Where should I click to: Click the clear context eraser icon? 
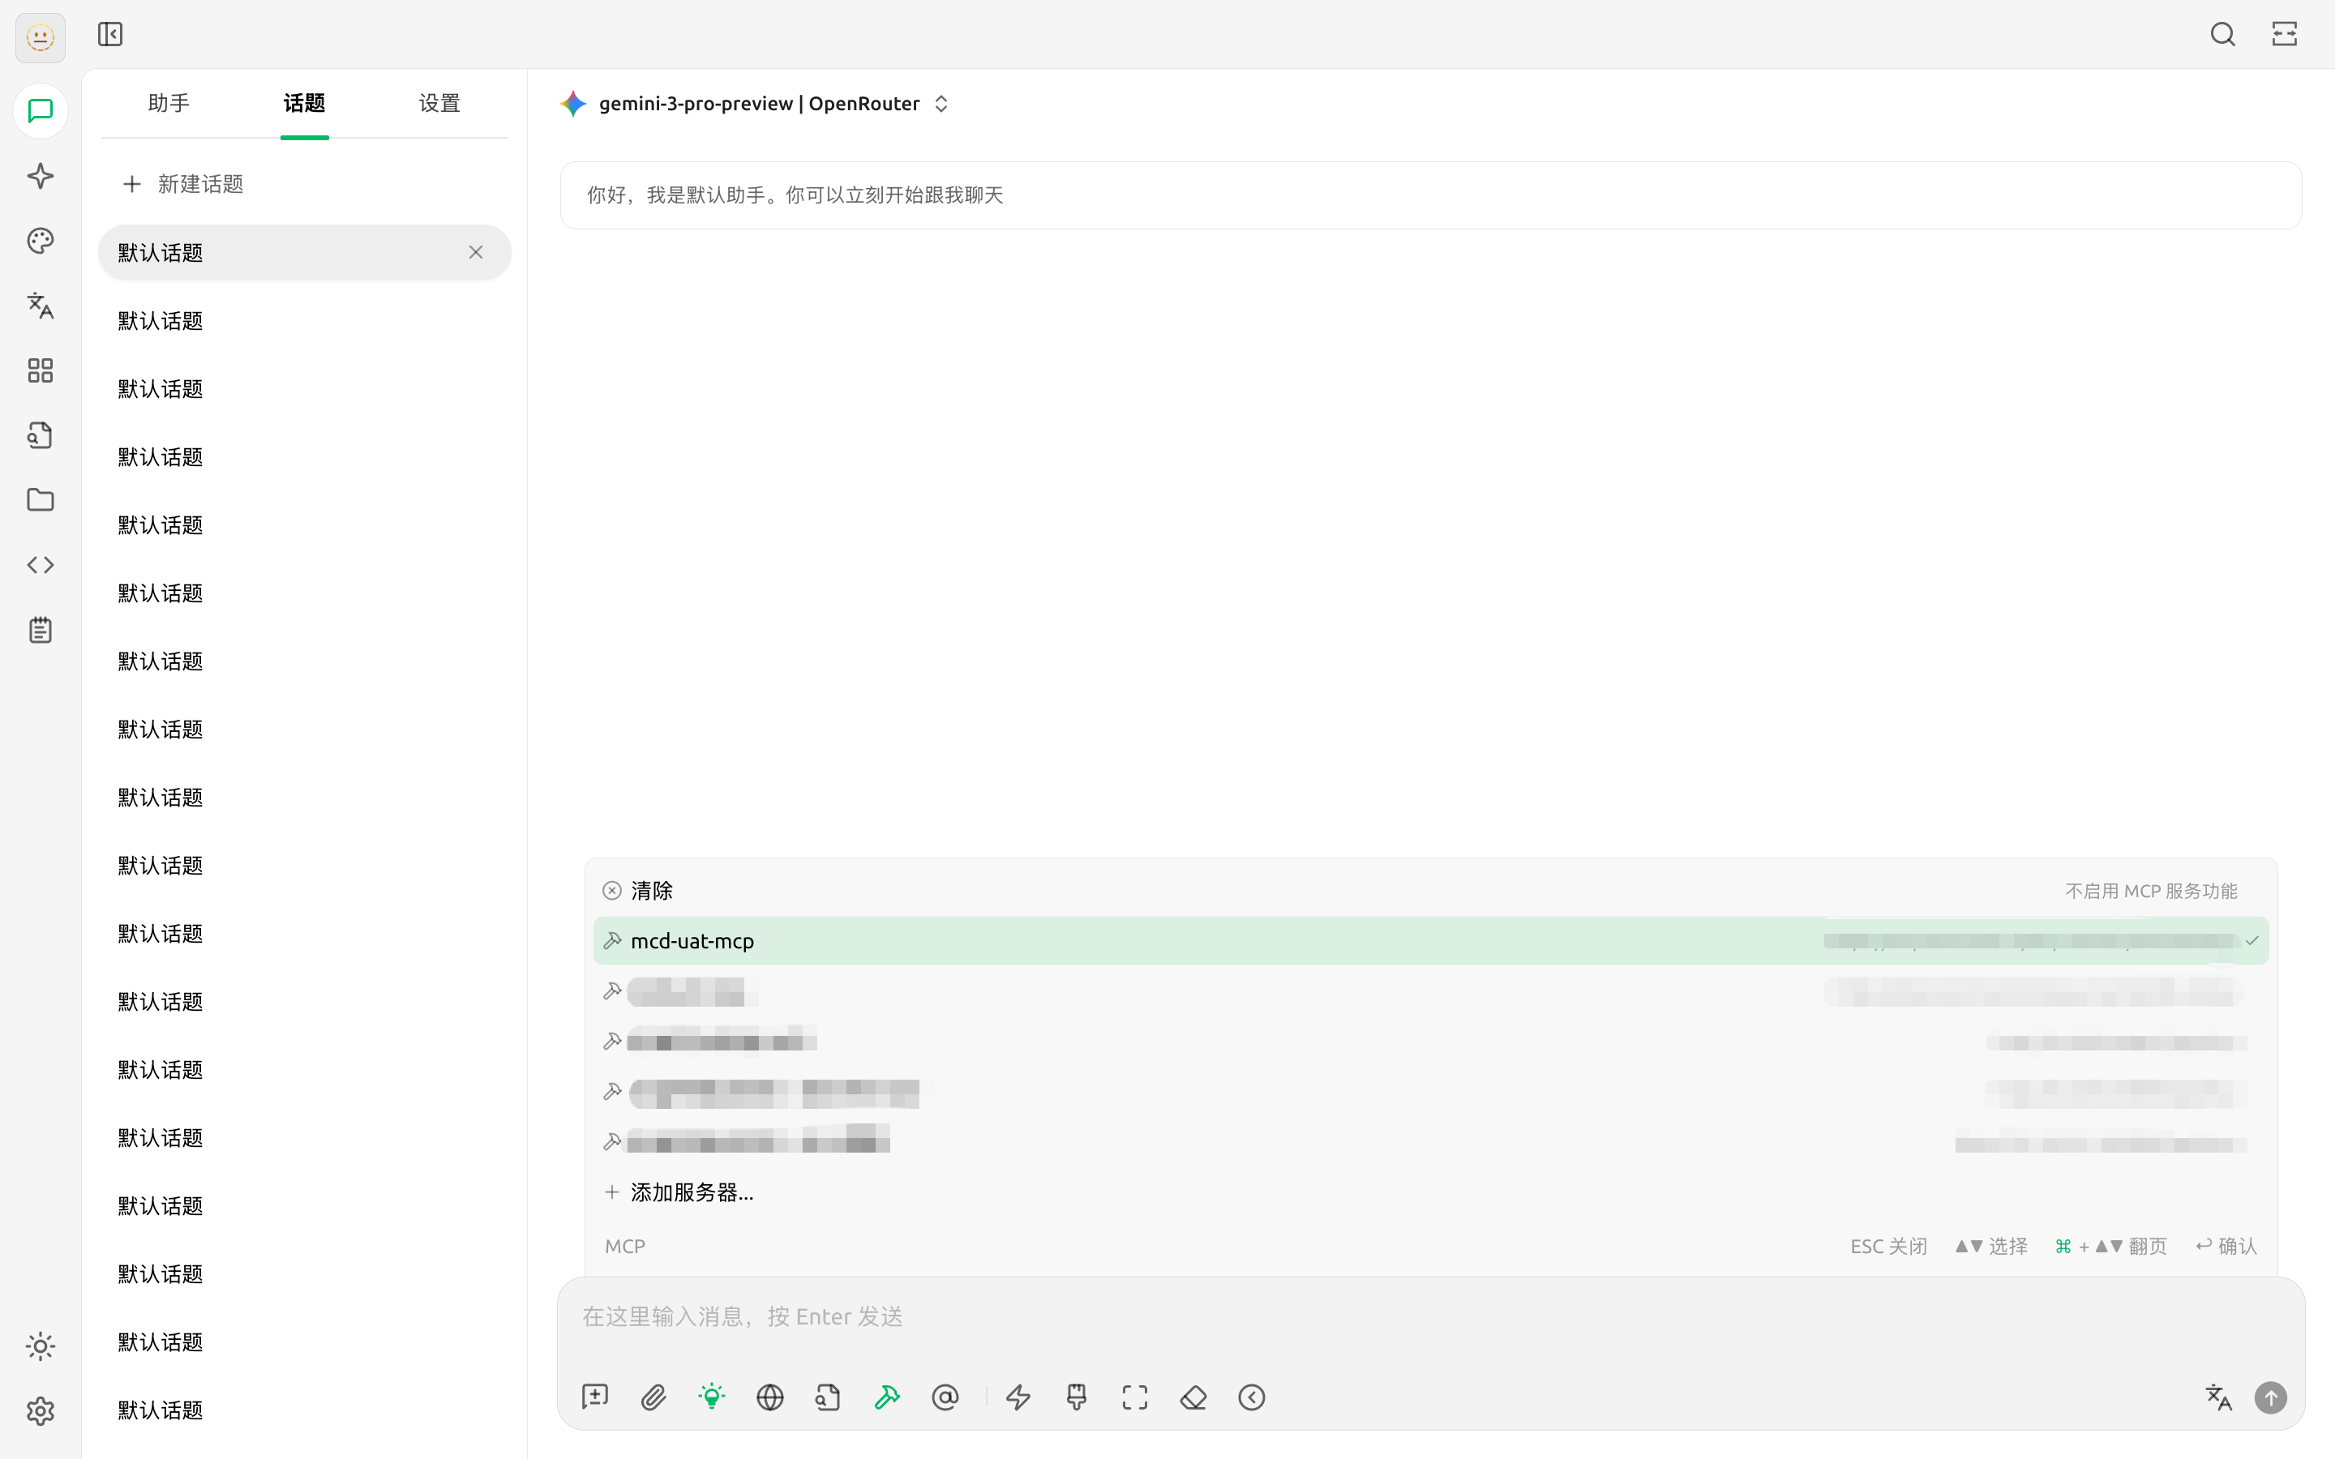pos(1193,1397)
